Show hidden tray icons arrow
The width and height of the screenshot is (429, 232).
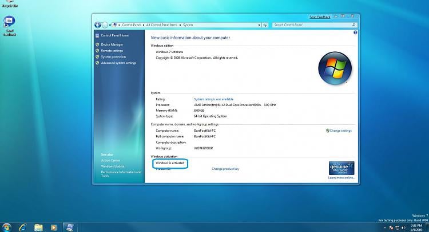point(385,227)
